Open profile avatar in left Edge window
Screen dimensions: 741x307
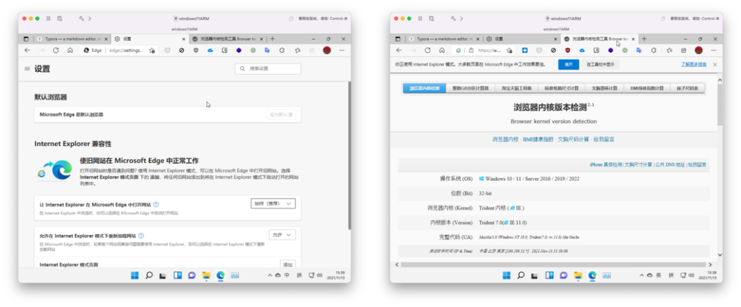(327, 50)
